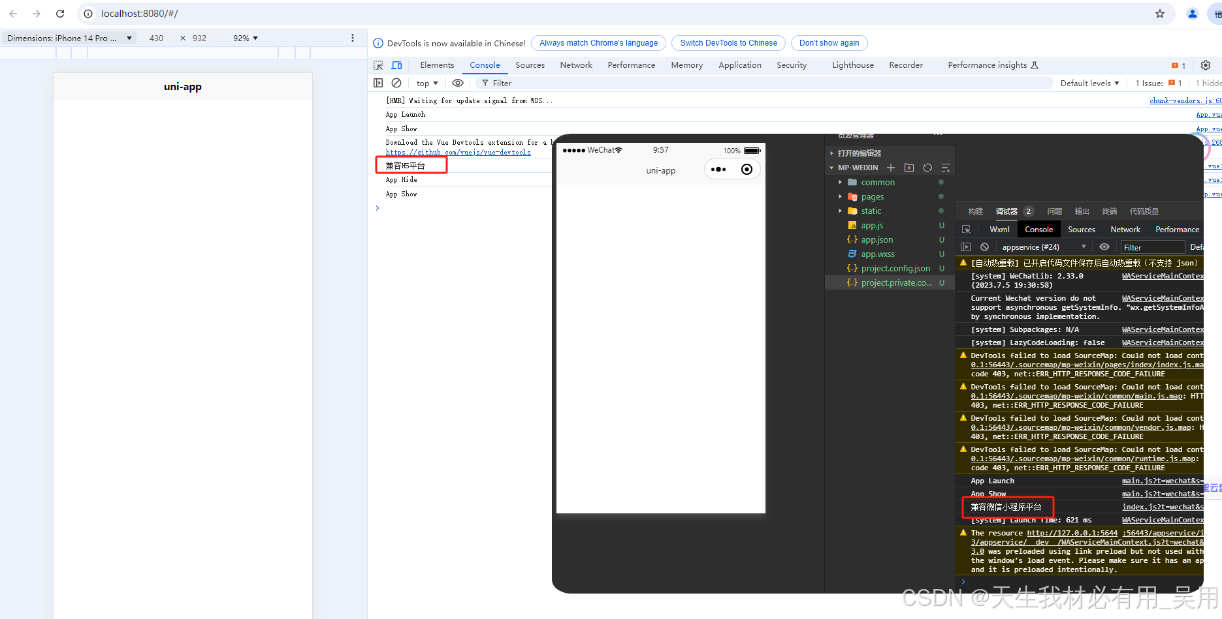
Task: Switch to the Elements tab
Action: pos(437,65)
